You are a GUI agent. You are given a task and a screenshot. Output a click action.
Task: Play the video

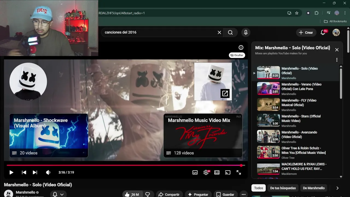pyautogui.click(x=11, y=172)
